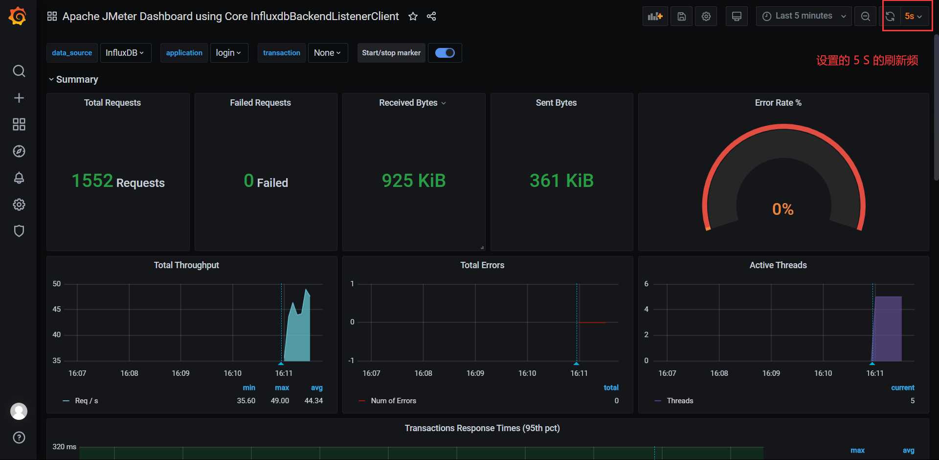Open the InfluxDB data source dropdown

tap(125, 53)
